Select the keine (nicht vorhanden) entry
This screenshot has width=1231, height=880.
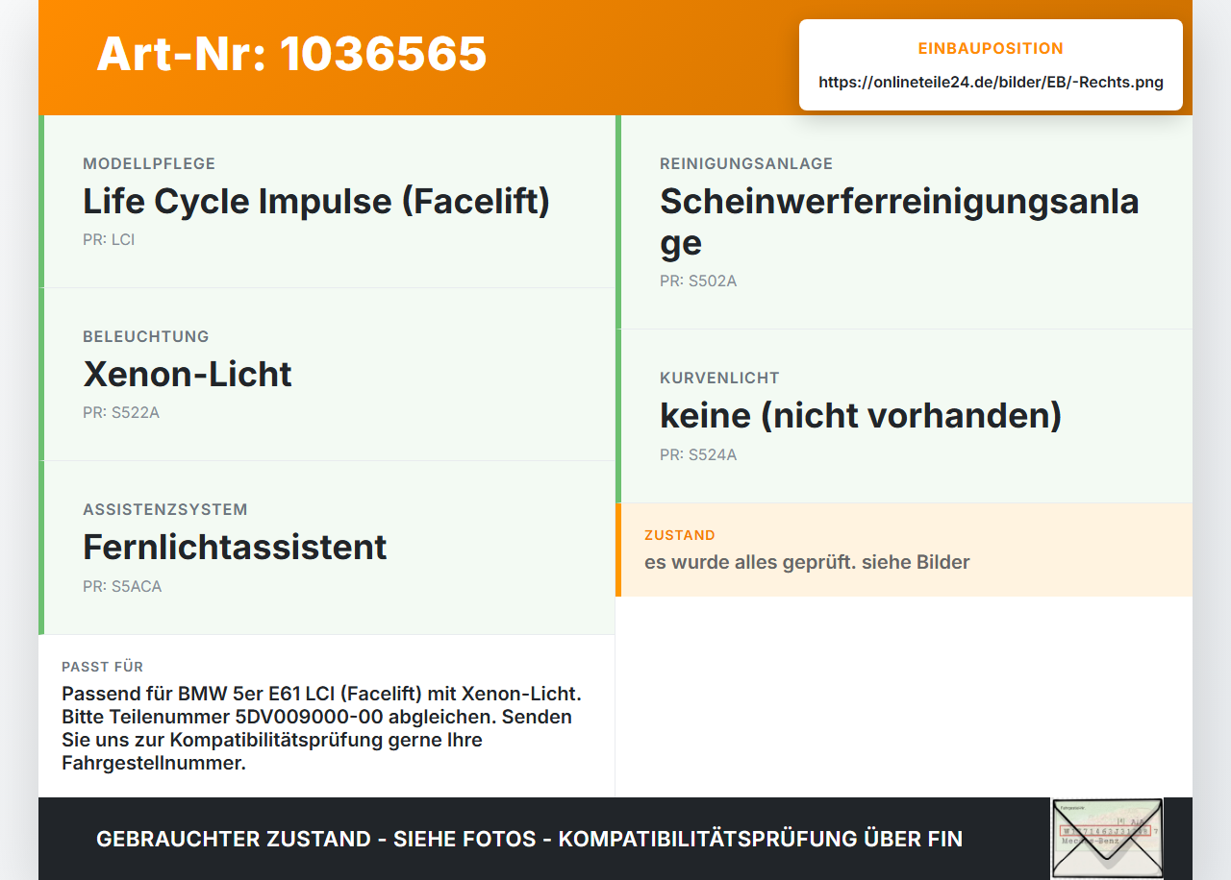861,415
